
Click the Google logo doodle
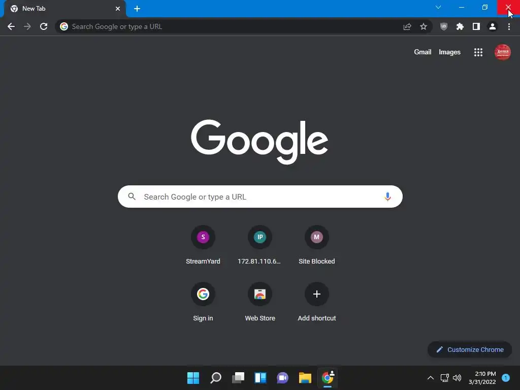pyautogui.click(x=259, y=142)
